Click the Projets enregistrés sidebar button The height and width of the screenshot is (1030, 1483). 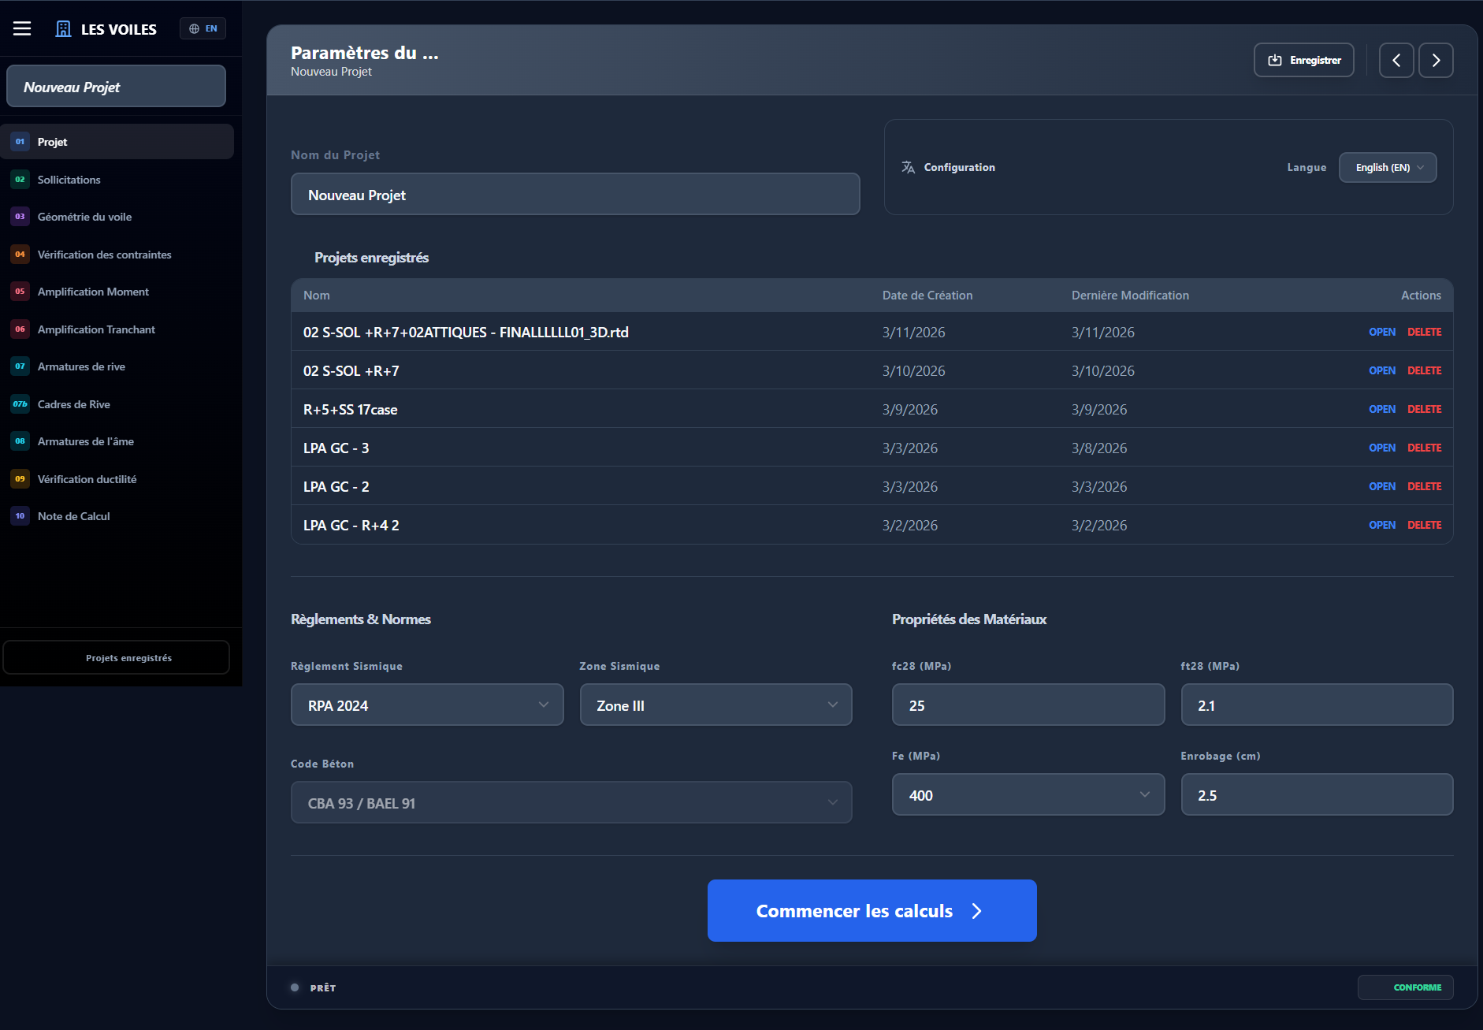(x=116, y=656)
